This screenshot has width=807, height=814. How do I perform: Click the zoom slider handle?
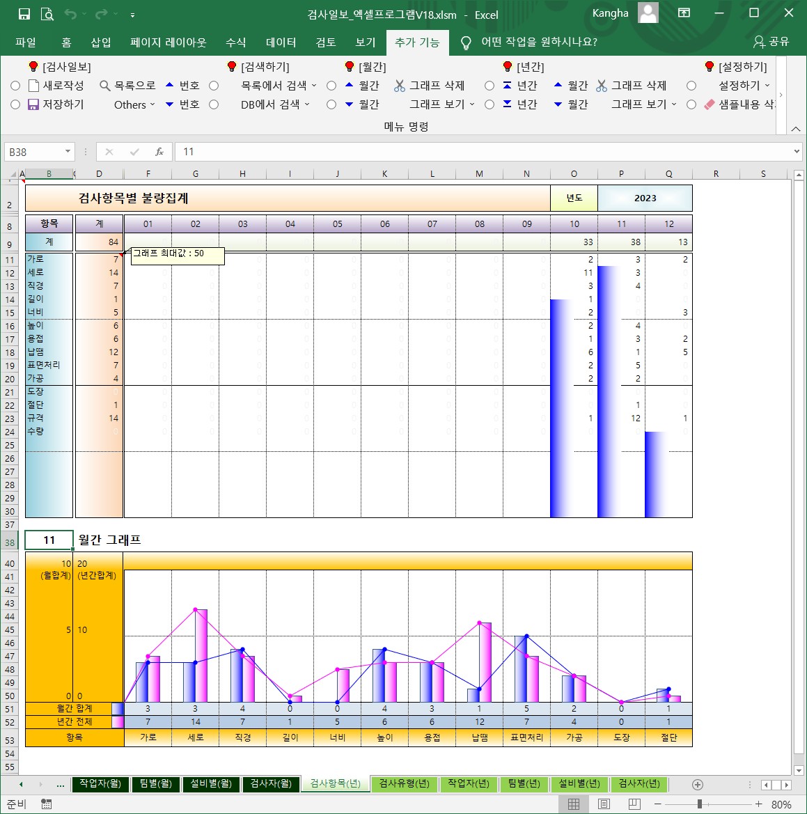tap(700, 804)
